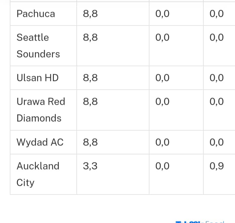Select the 0,0 value in Auckland City row

point(163,166)
